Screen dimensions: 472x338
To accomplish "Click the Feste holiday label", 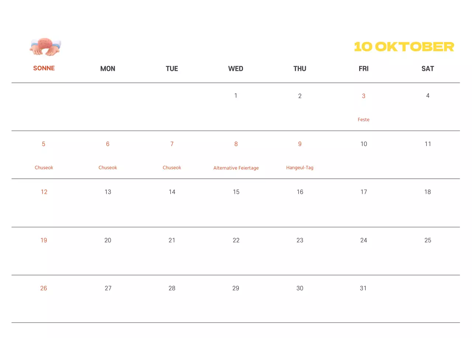I will 364,120.
